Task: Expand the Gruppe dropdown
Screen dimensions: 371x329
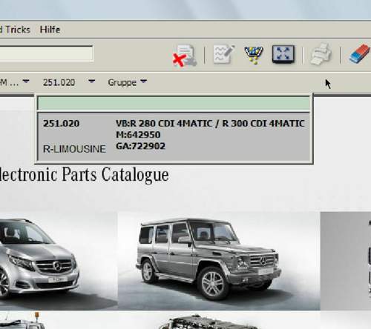Action: (127, 82)
